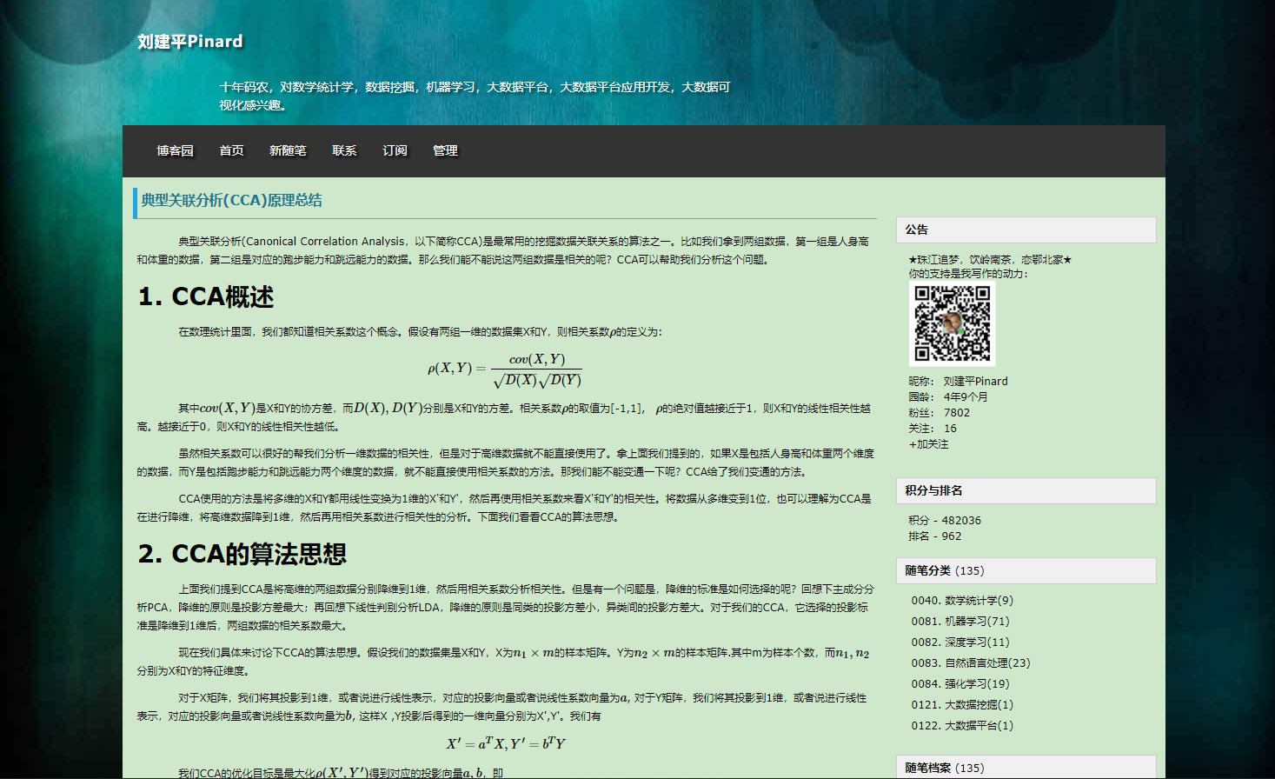1275x779 pixels.
Task: Open the 0122. 大数据平台 category
Action: (965, 725)
